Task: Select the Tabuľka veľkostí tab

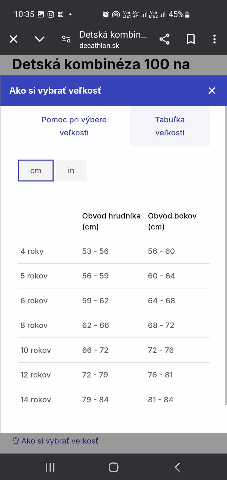Action: [170, 126]
